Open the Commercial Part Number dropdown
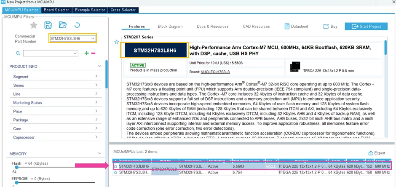Image resolution: width=396 pixels, height=187 pixels. pos(93,39)
